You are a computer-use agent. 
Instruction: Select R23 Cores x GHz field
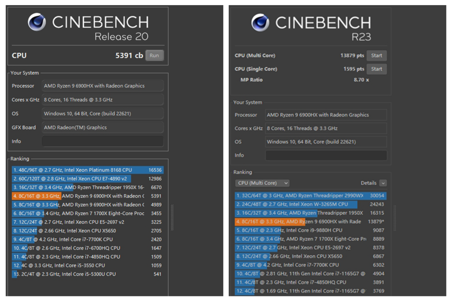(326, 128)
